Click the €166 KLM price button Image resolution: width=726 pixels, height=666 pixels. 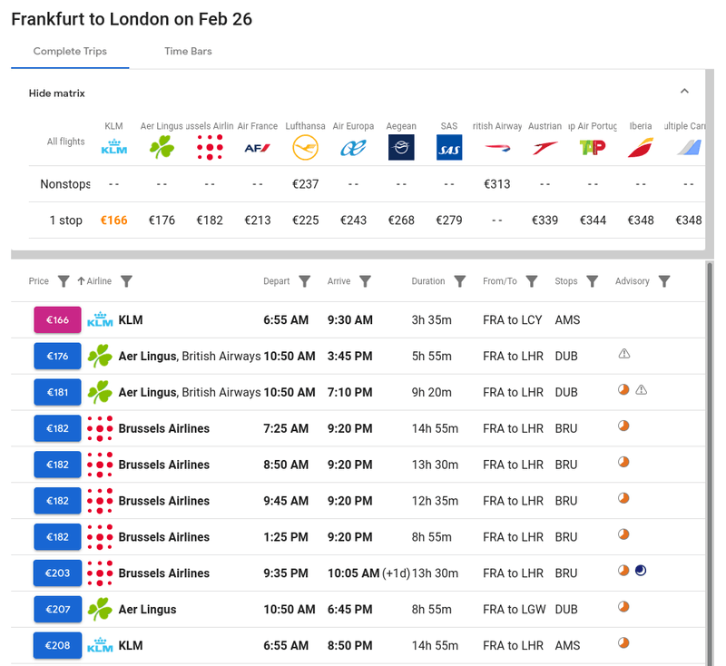tap(57, 319)
